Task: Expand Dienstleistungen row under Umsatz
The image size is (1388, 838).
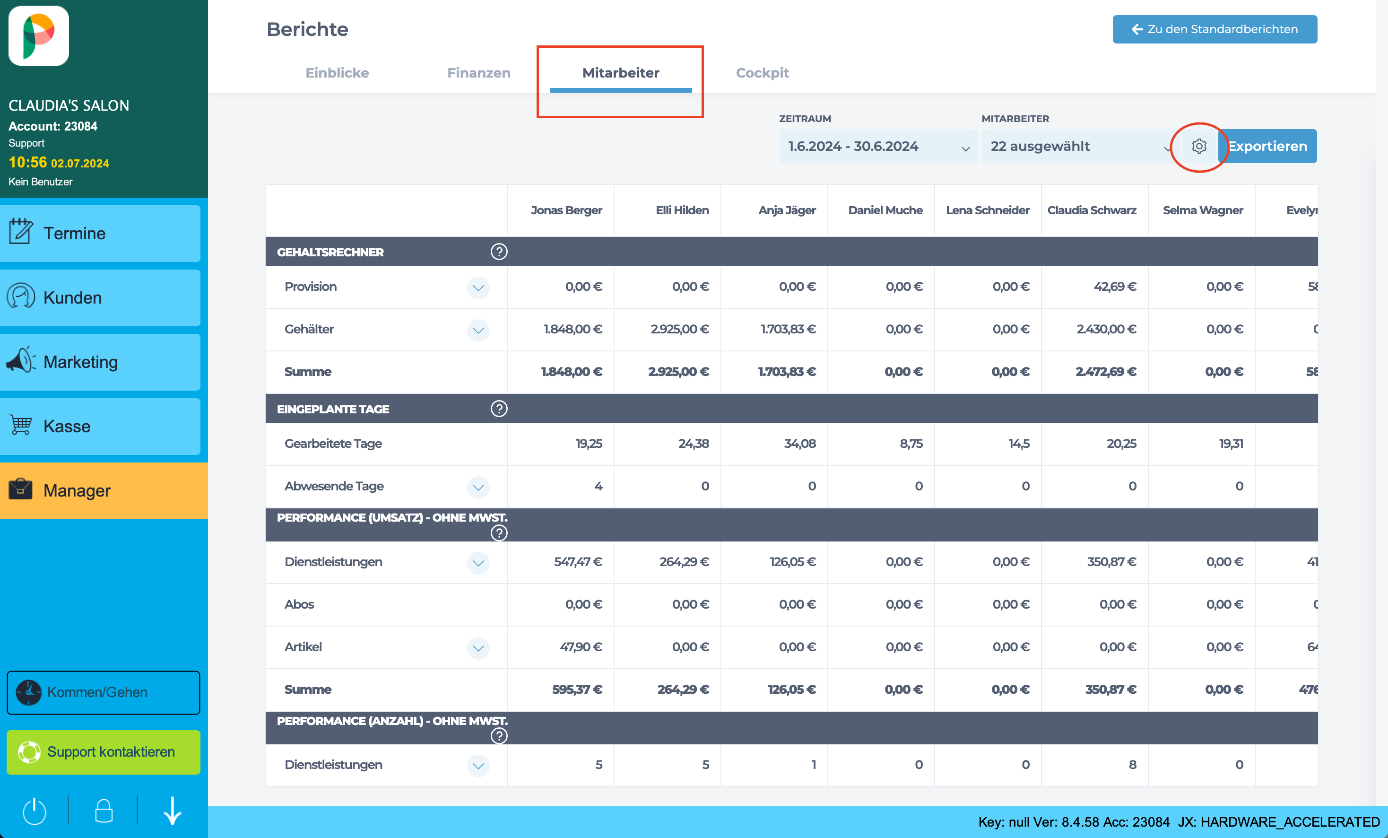Action: pos(478,562)
